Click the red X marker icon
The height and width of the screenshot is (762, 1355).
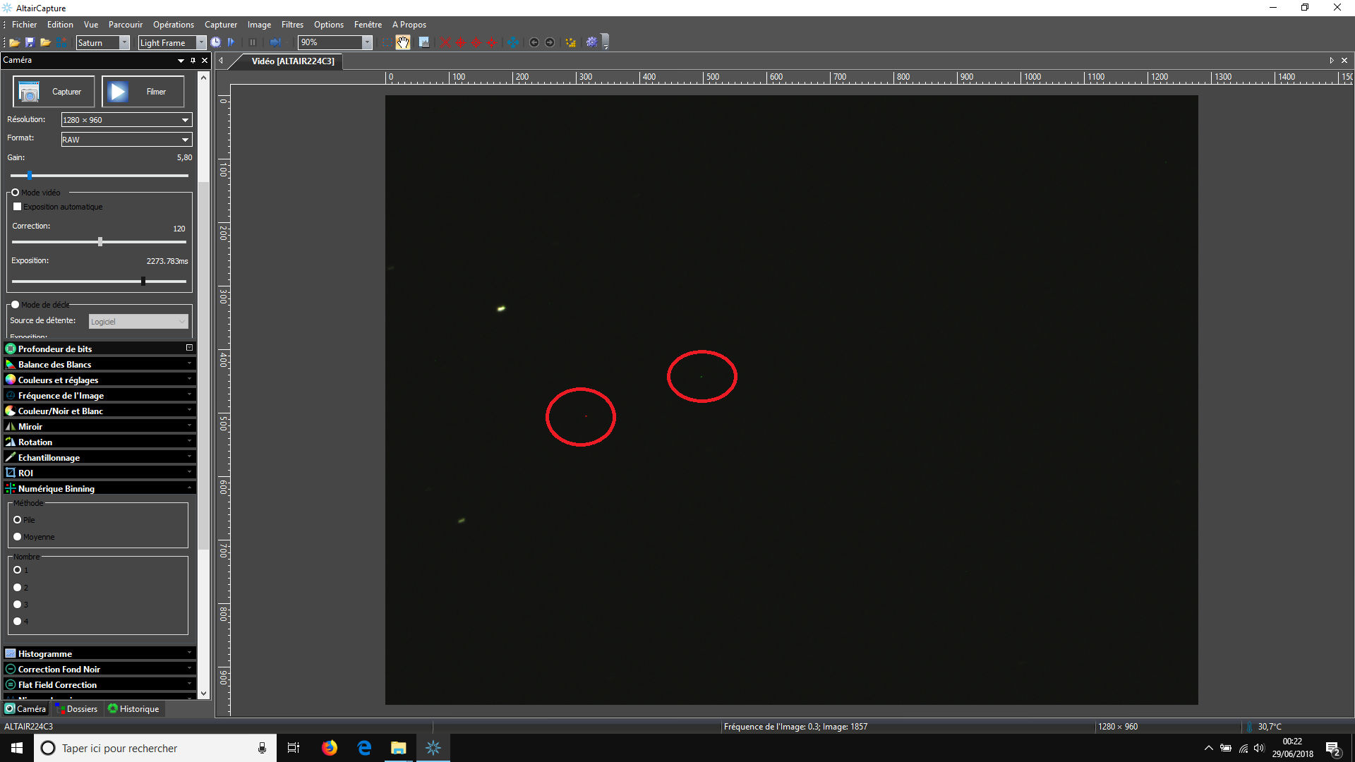point(445,42)
